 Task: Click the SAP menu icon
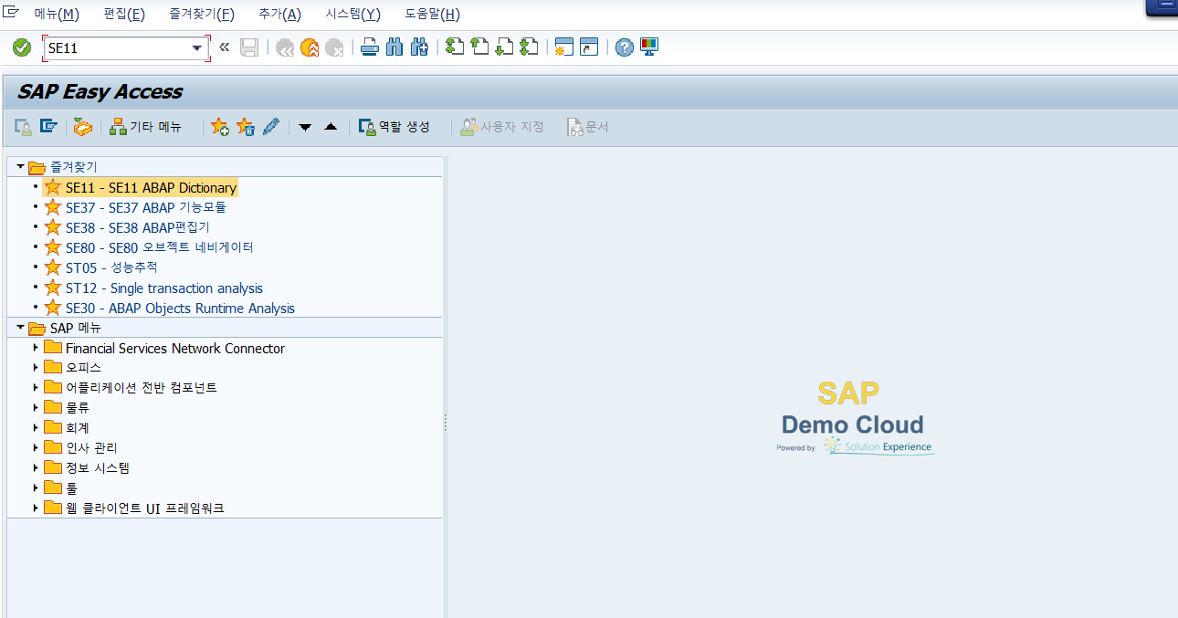48,127
